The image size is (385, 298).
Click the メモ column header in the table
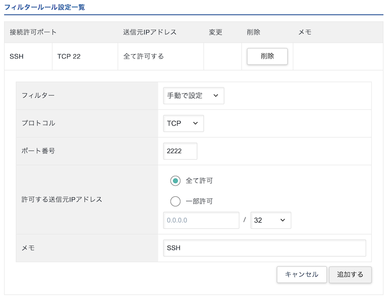tap(305, 32)
